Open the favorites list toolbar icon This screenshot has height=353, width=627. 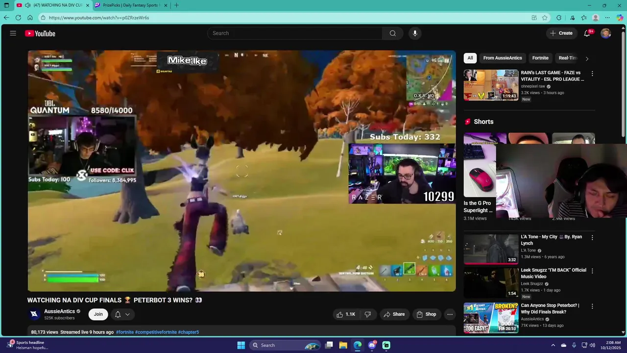tap(584, 18)
